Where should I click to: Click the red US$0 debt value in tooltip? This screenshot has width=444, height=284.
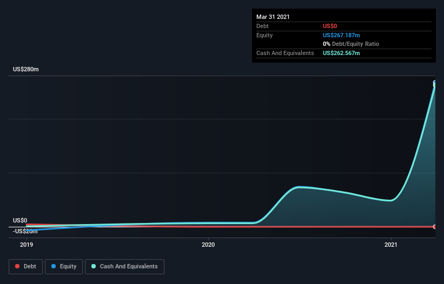pyautogui.click(x=330, y=26)
